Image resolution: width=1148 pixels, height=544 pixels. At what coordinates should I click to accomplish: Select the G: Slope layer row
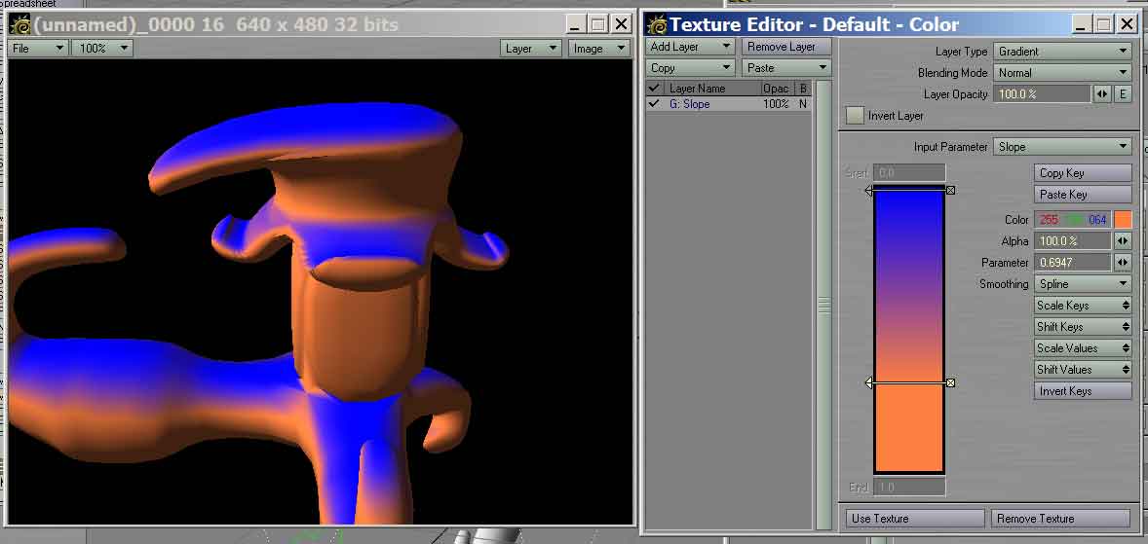tap(729, 104)
